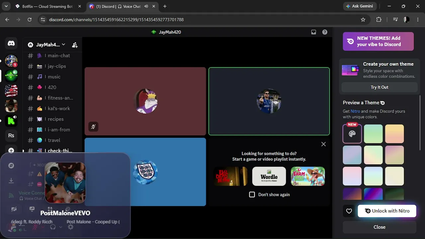This screenshot has width=425, height=239.
Task: Open the Discord help question mark icon
Action: pyautogui.click(x=325, y=32)
